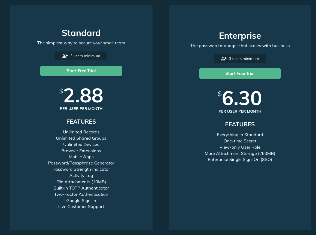Click the Unlimited Records feature
The image size is (316, 235).
(x=81, y=132)
